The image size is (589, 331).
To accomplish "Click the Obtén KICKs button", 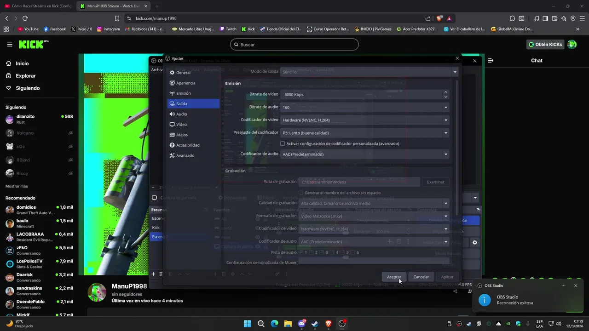I will click(545, 45).
